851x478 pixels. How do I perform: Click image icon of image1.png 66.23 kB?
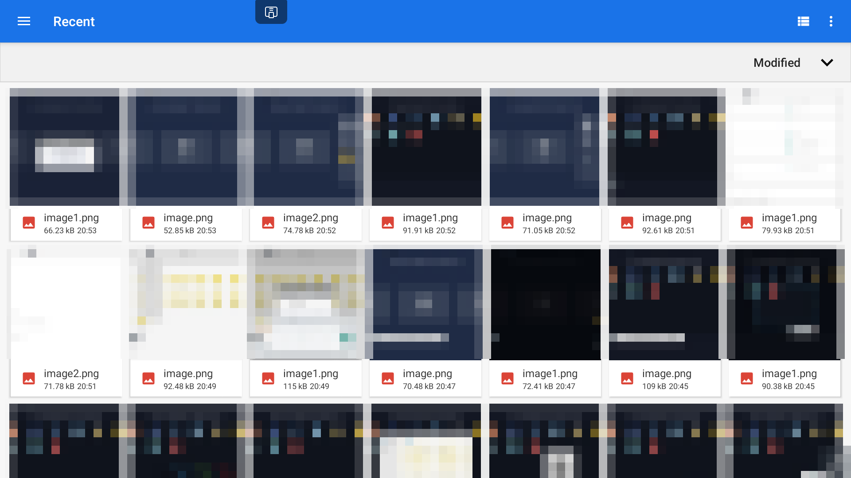point(29,223)
